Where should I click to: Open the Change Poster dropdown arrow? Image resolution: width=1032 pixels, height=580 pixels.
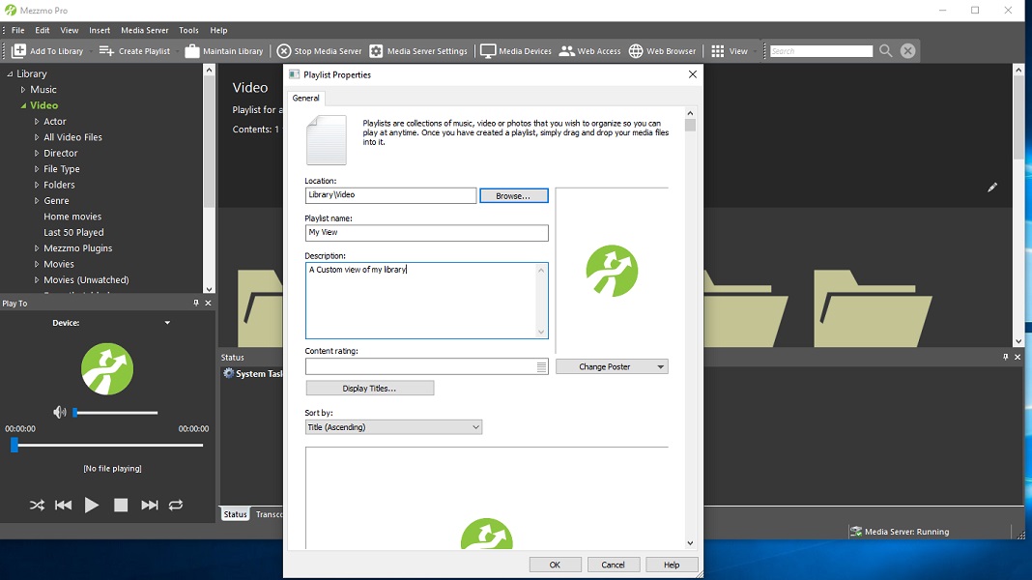click(660, 366)
